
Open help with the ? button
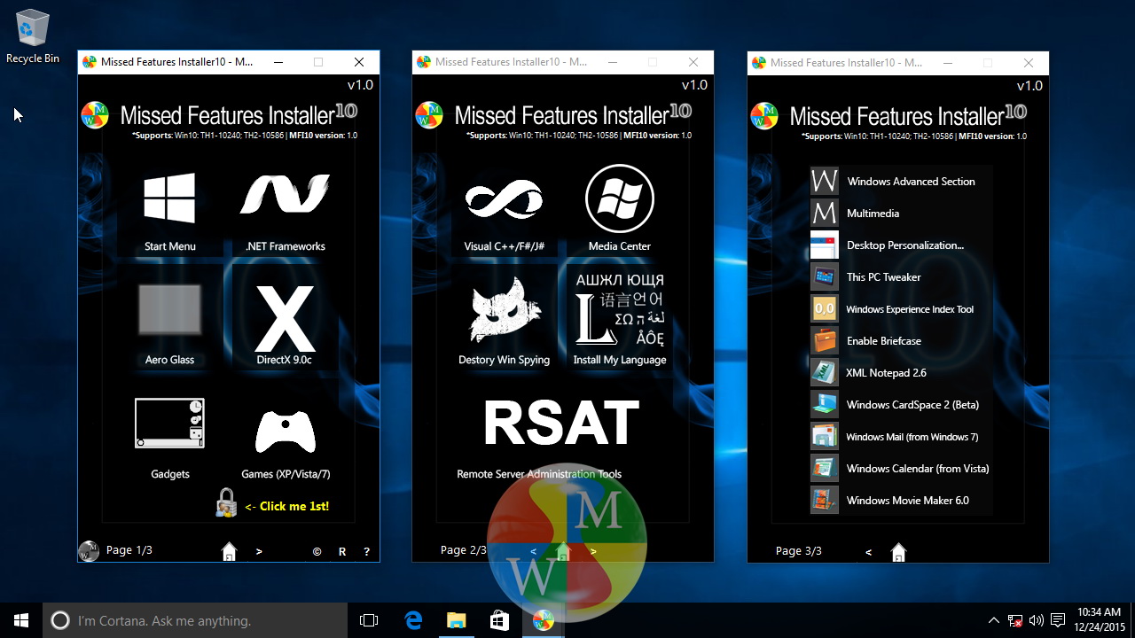366,551
